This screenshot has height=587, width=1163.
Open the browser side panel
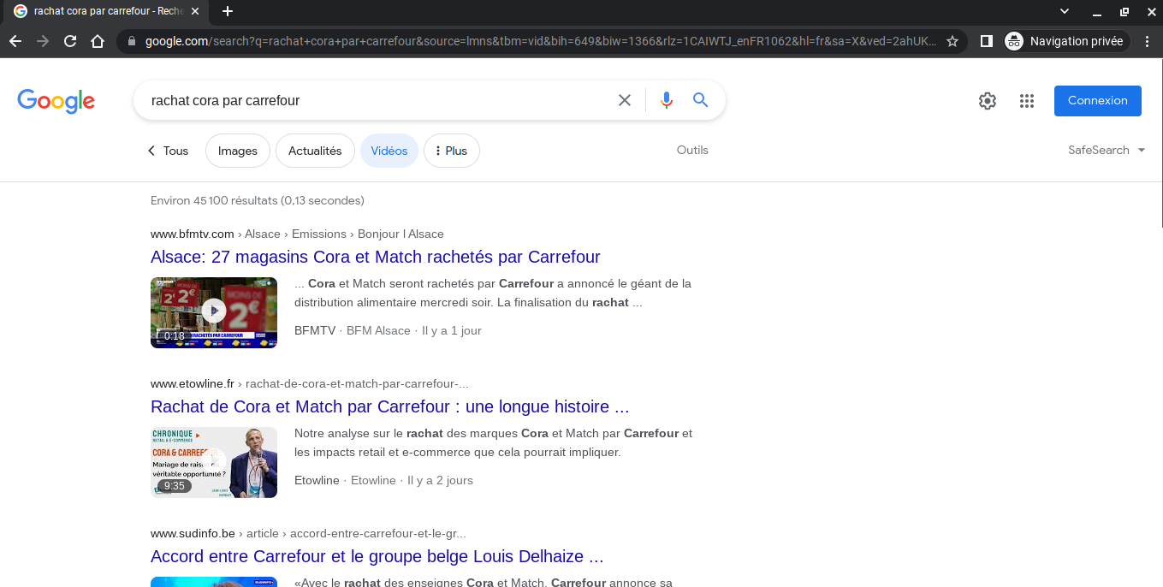click(x=986, y=41)
